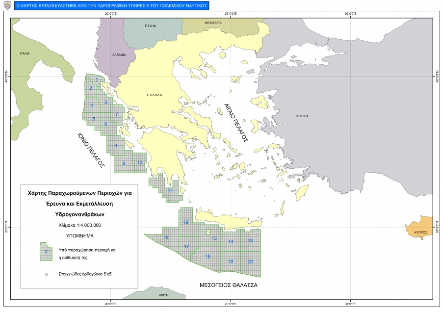Select concession block 16 southwest of Crete

pos(166,238)
